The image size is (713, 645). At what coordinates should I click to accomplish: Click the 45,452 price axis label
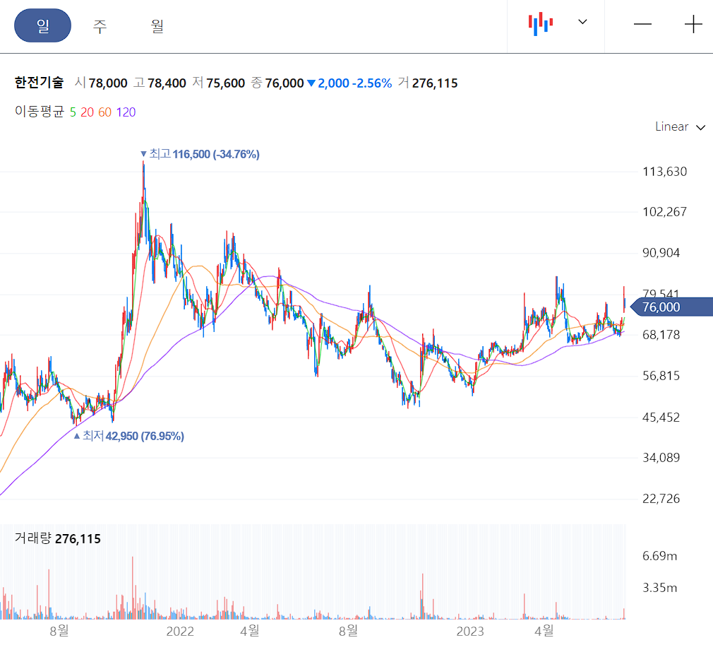pos(661,417)
